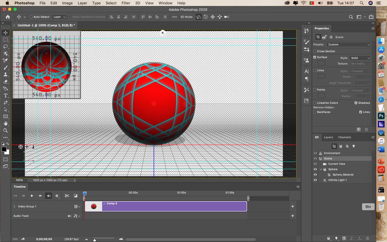This screenshot has width=387, height=242.
Task: Enable the Cross Section checkbox
Action: coord(315,51)
